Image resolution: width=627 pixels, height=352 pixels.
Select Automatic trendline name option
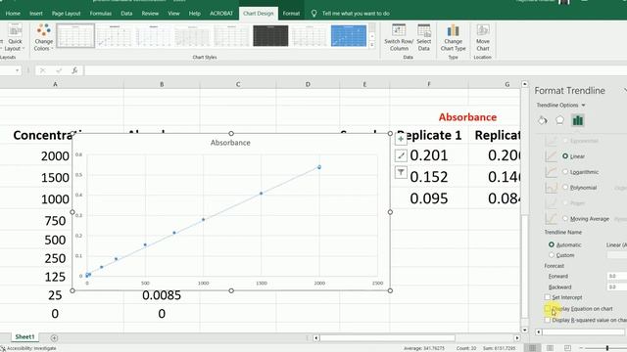(552, 244)
